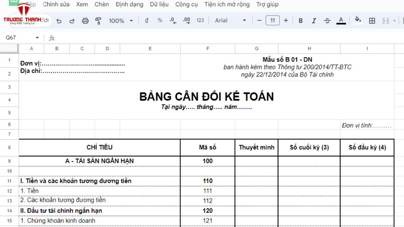Click the Undo arrow icon
Screen dimensions: 404x227
(x=59, y=21)
